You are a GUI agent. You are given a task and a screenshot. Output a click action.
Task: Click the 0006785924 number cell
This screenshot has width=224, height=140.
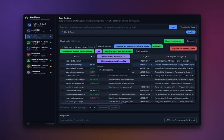(x=95, y=90)
